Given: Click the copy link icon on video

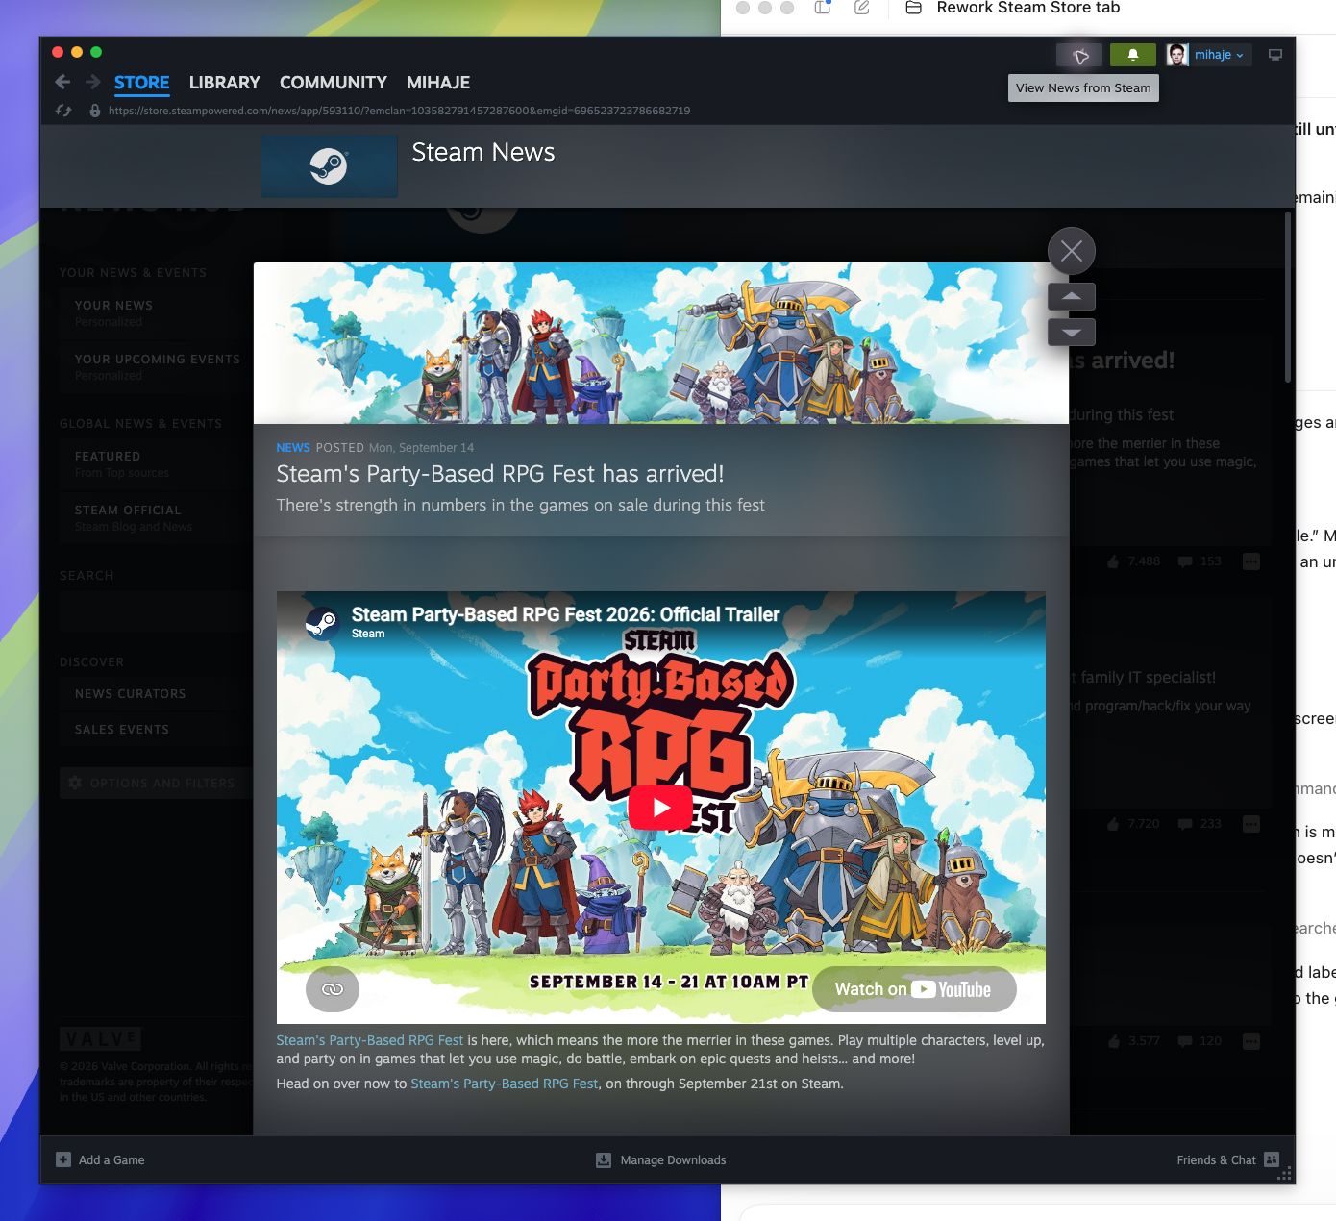Looking at the screenshot, I should tap(333, 989).
